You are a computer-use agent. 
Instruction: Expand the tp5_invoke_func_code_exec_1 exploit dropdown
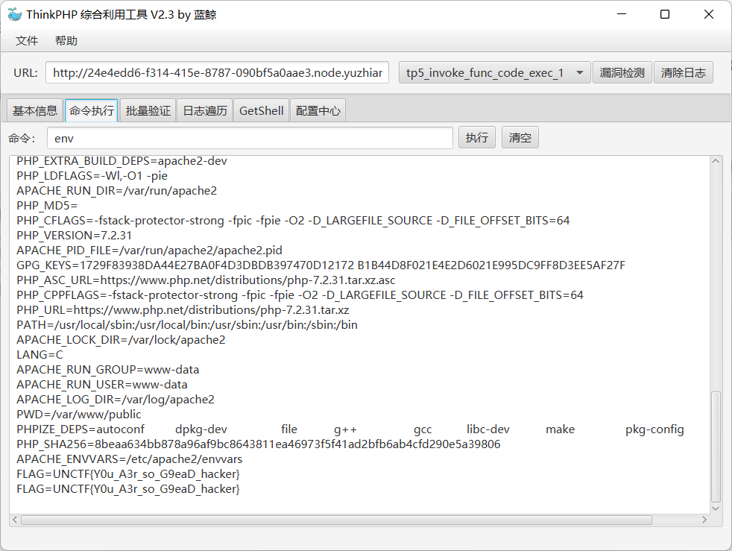495,73
